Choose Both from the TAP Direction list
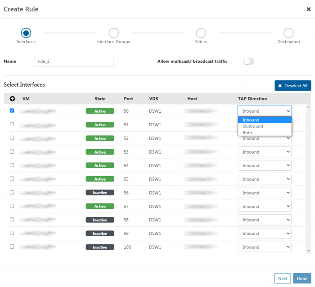 pos(247,132)
